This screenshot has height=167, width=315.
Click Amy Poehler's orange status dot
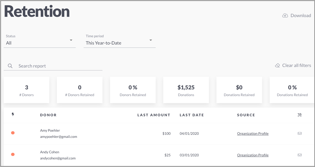[x=13, y=133]
